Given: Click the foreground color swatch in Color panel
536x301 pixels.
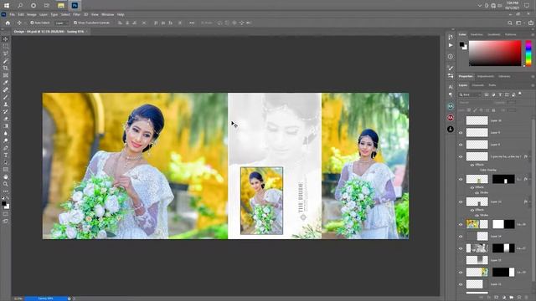Looking at the screenshot, I should [461, 44].
